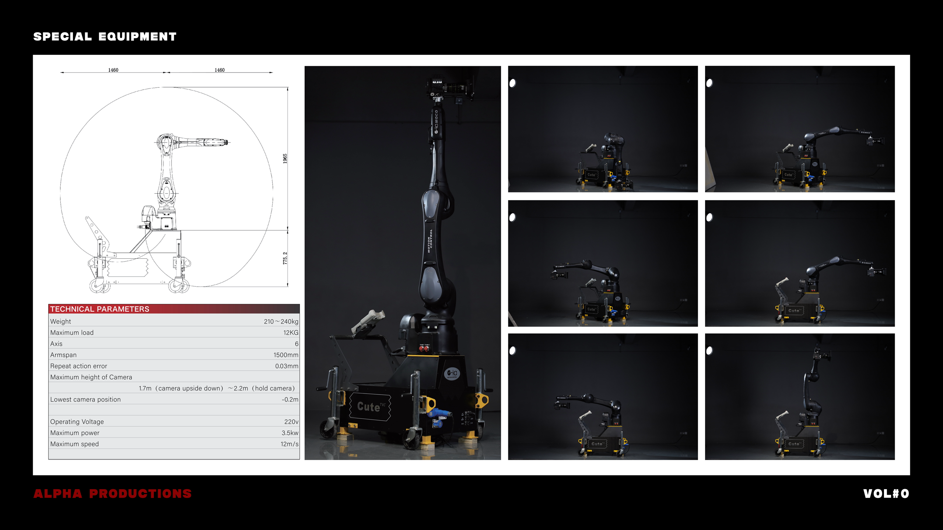Click the white oval marker in top-left thumbnail
Screen dimensions: 943x530
pos(512,83)
